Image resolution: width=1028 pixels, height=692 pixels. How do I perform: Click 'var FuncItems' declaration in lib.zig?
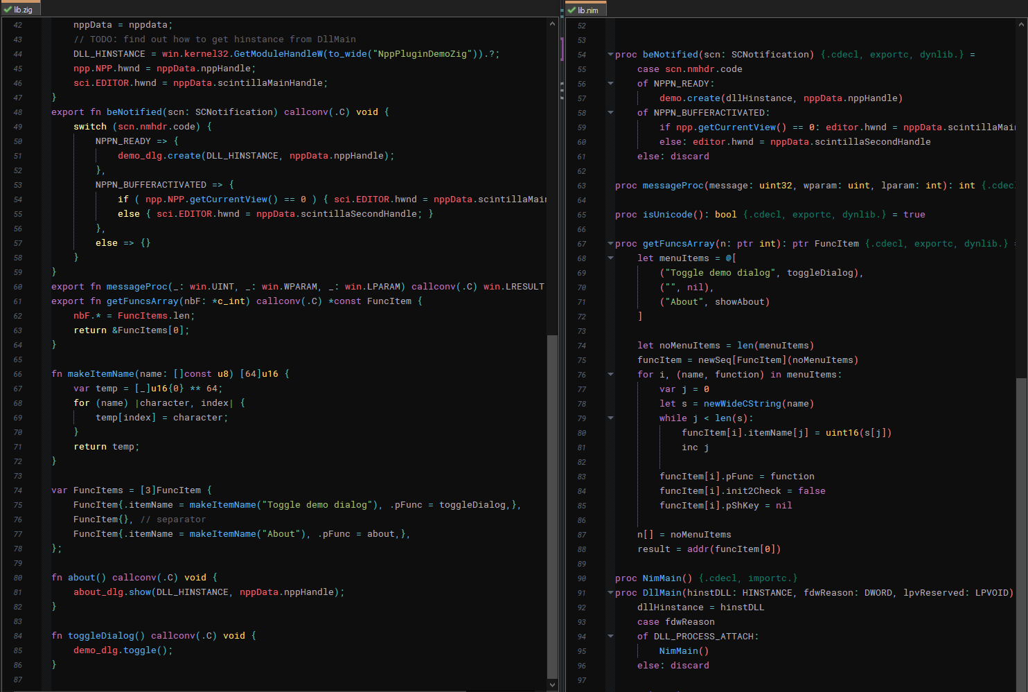[87, 490]
